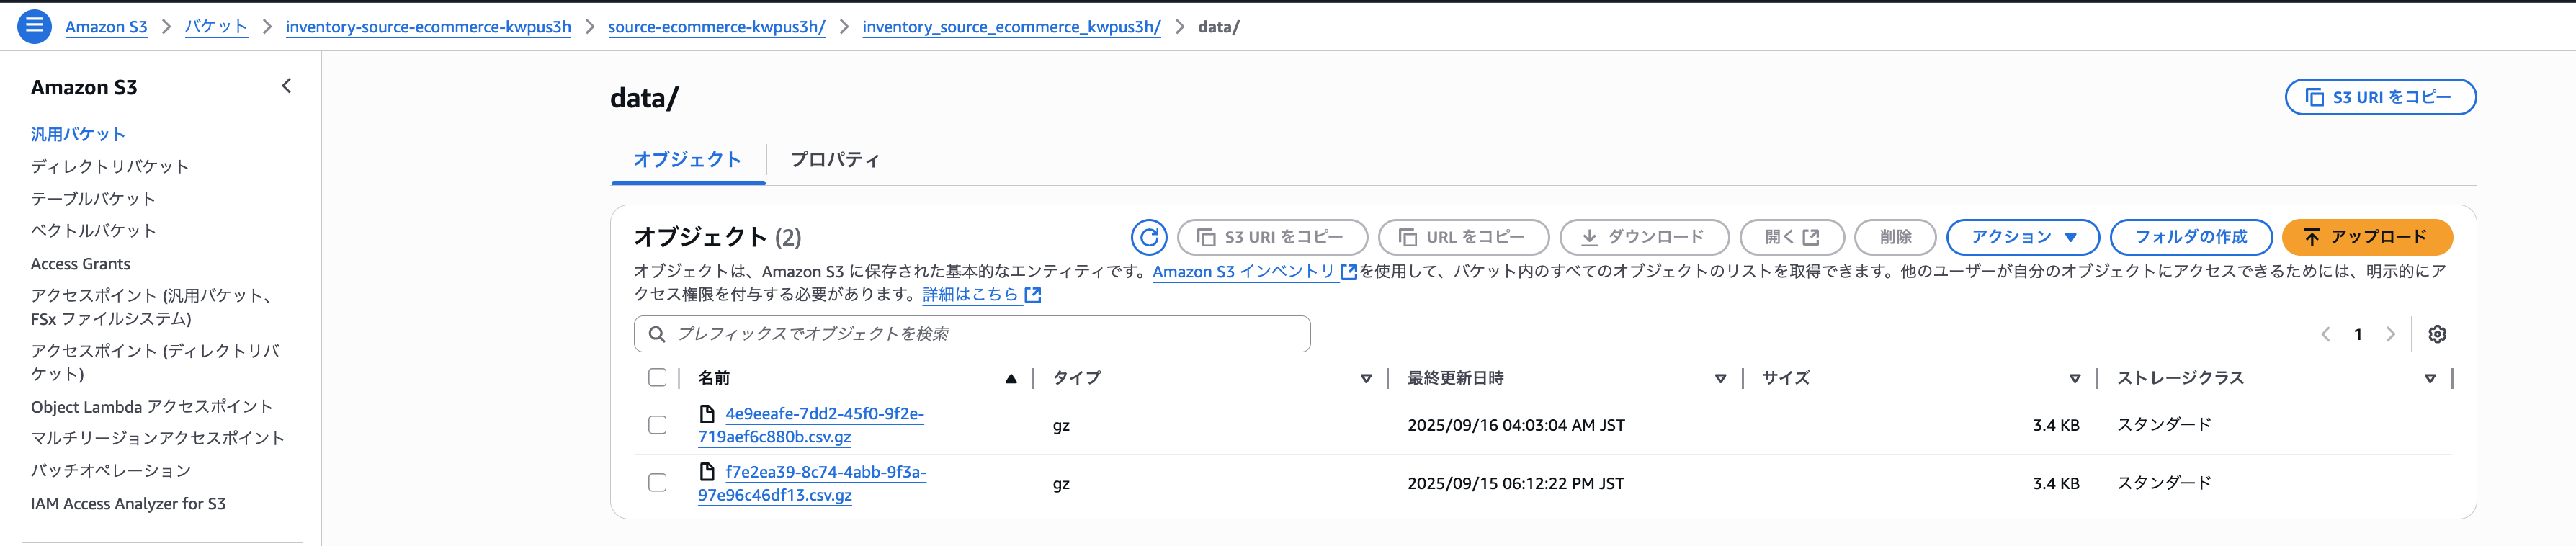The width and height of the screenshot is (2576, 546).
Task: Open the アクション dropdown menu
Action: point(2023,237)
